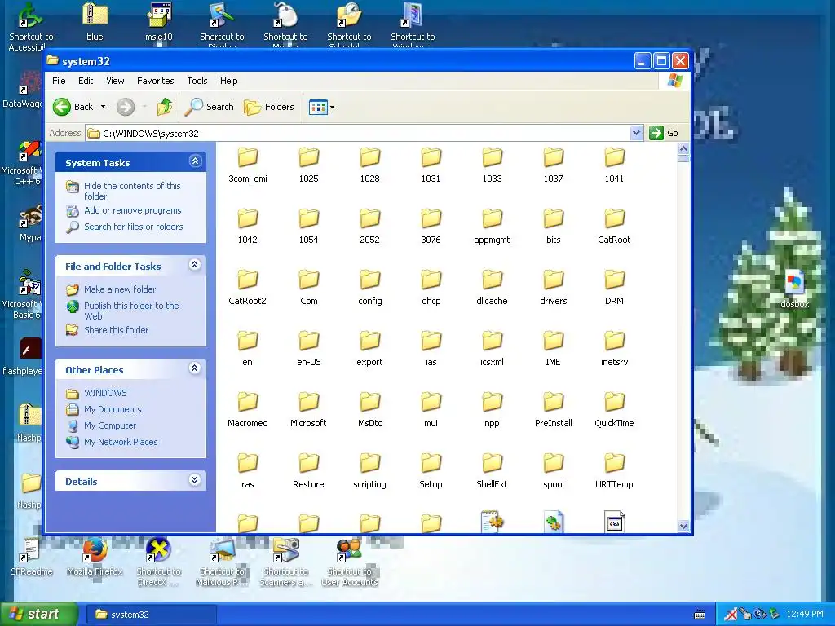835x626 pixels.
Task: Open My Computer in Other Places
Action: (x=110, y=425)
